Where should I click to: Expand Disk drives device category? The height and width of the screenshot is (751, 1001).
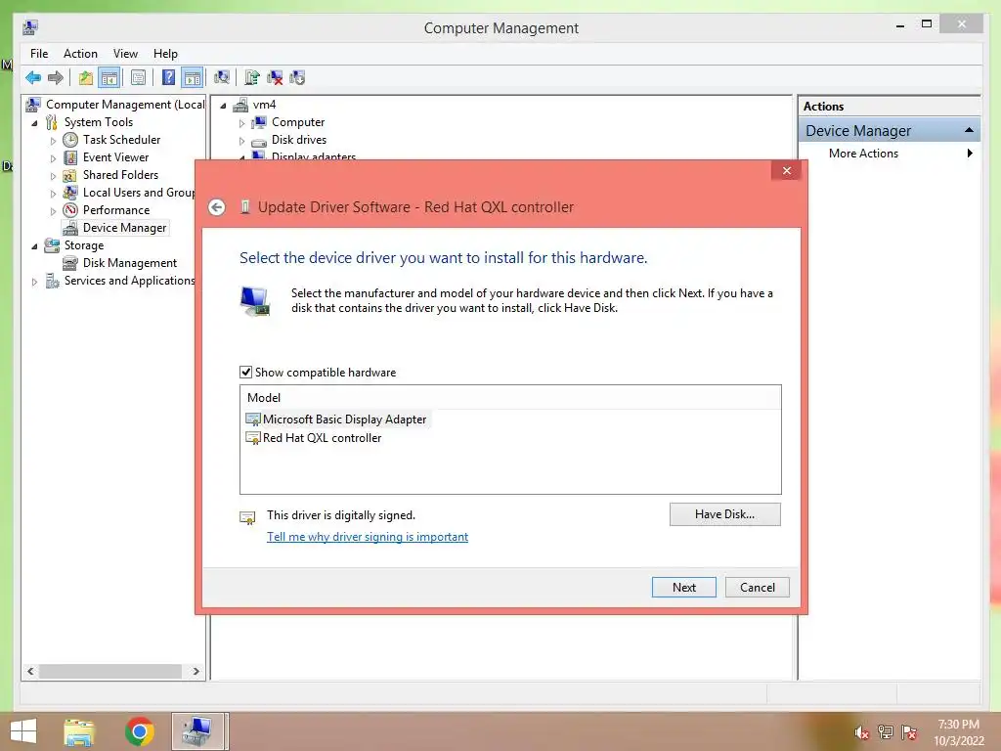(x=242, y=141)
